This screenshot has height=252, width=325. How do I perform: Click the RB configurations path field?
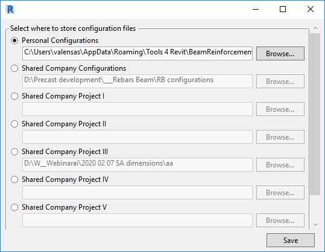[x=137, y=81]
